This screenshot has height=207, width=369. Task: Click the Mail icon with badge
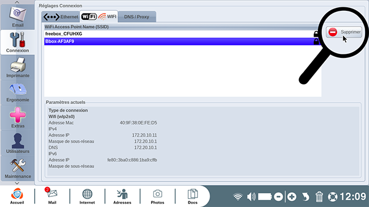pos(52,196)
